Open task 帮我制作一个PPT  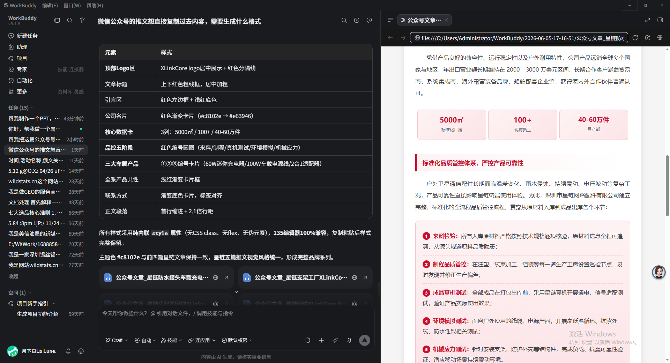click(46, 119)
